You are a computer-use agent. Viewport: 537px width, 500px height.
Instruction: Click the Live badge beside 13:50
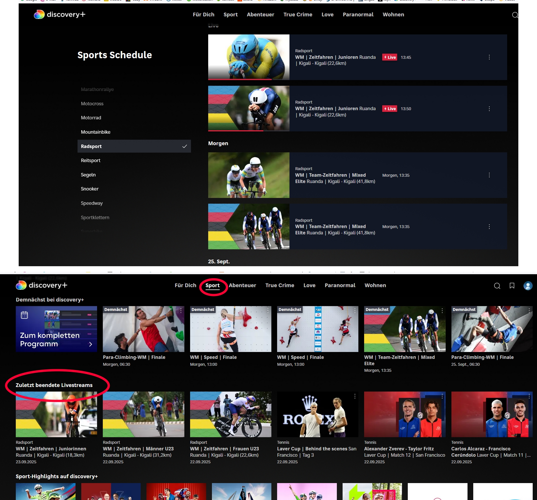(x=390, y=109)
